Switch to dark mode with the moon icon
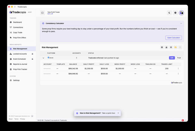 (x=169, y=13)
